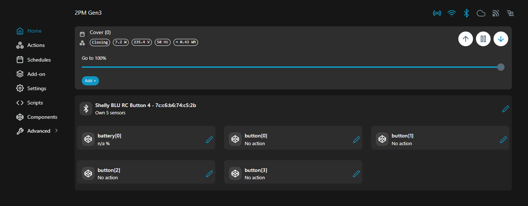The width and height of the screenshot is (528, 206).
Task: Click the cover position slider handle
Action: pos(500,67)
